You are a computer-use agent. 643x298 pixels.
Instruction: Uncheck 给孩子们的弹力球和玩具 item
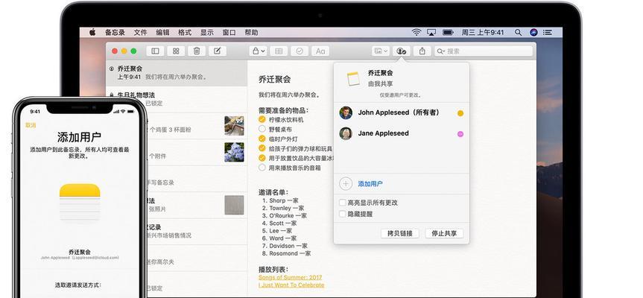coord(262,148)
